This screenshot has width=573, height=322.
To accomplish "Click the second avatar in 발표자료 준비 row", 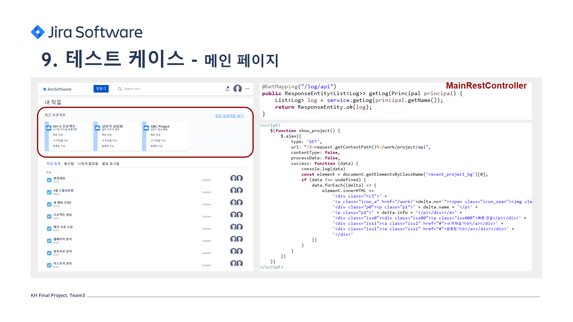I will (x=240, y=251).
